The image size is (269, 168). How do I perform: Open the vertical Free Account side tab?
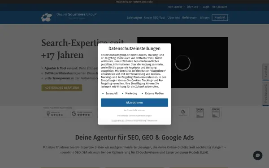tap(265, 94)
